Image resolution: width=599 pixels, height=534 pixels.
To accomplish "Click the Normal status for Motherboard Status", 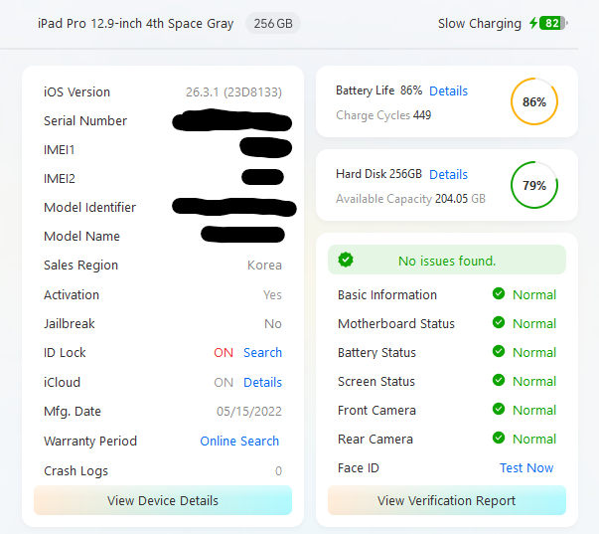I will coord(534,323).
